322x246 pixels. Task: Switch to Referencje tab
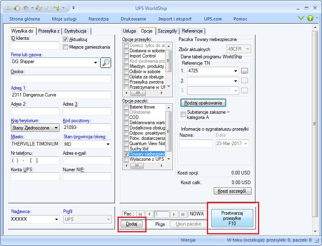click(x=192, y=31)
